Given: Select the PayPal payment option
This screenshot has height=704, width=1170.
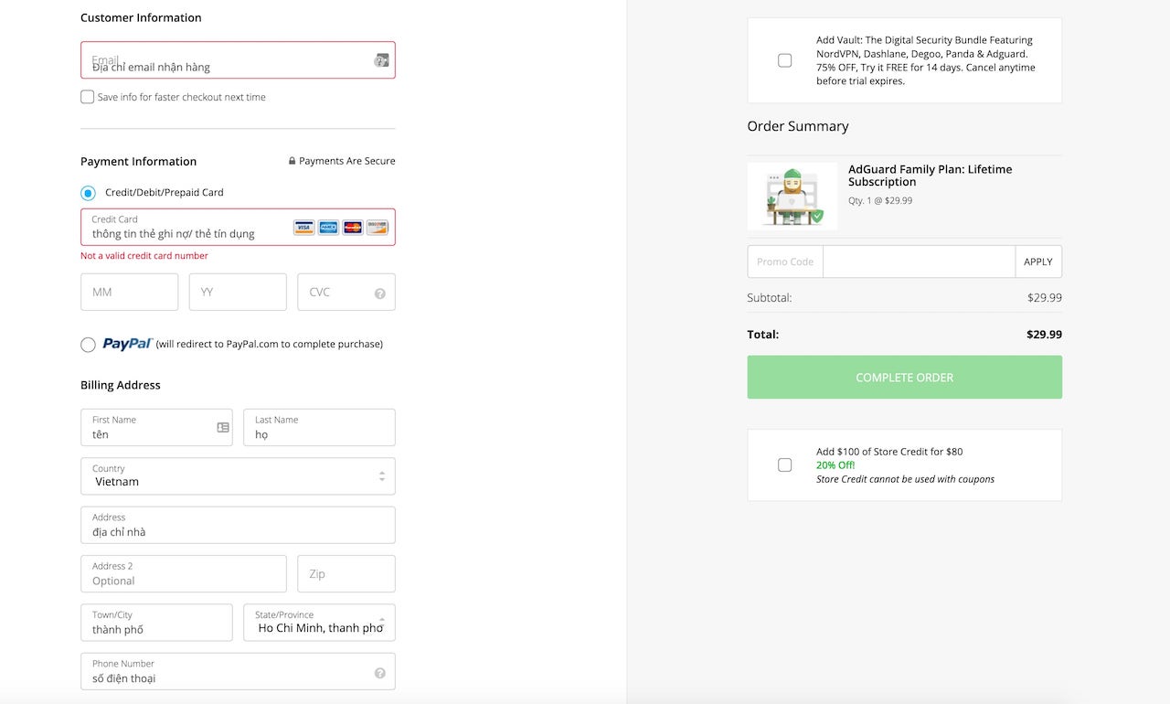Looking at the screenshot, I should coord(88,345).
